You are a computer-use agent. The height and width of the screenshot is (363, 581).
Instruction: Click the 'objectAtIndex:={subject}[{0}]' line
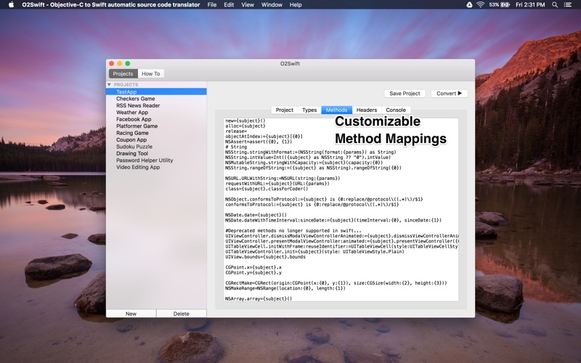pos(264,136)
